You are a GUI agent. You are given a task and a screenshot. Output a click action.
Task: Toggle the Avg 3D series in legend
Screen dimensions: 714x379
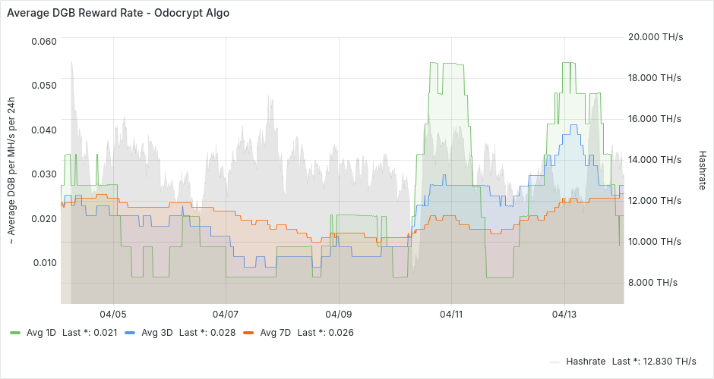(155, 333)
